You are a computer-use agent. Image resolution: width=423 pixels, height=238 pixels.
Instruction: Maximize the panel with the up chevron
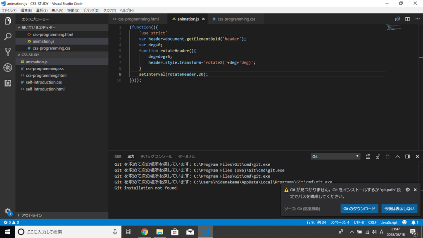click(397, 157)
